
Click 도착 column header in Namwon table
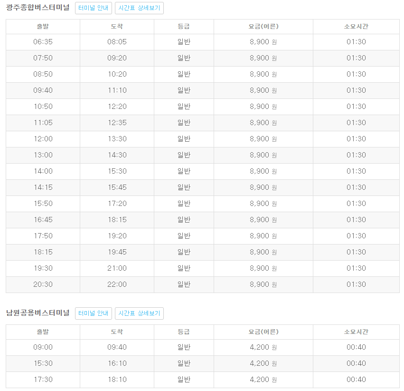[117, 332]
